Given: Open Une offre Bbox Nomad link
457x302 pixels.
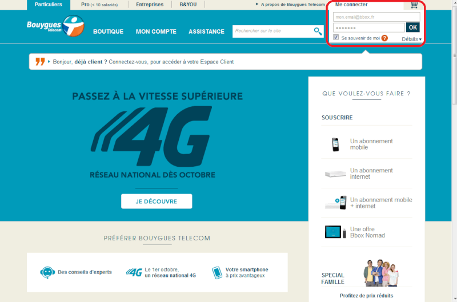Looking at the screenshot, I should point(367,232).
